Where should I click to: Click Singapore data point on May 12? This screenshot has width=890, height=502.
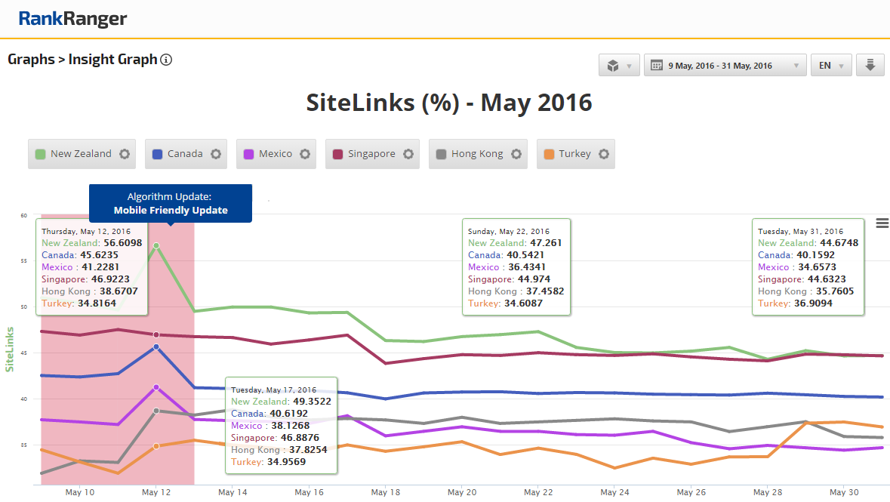coord(156,335)
